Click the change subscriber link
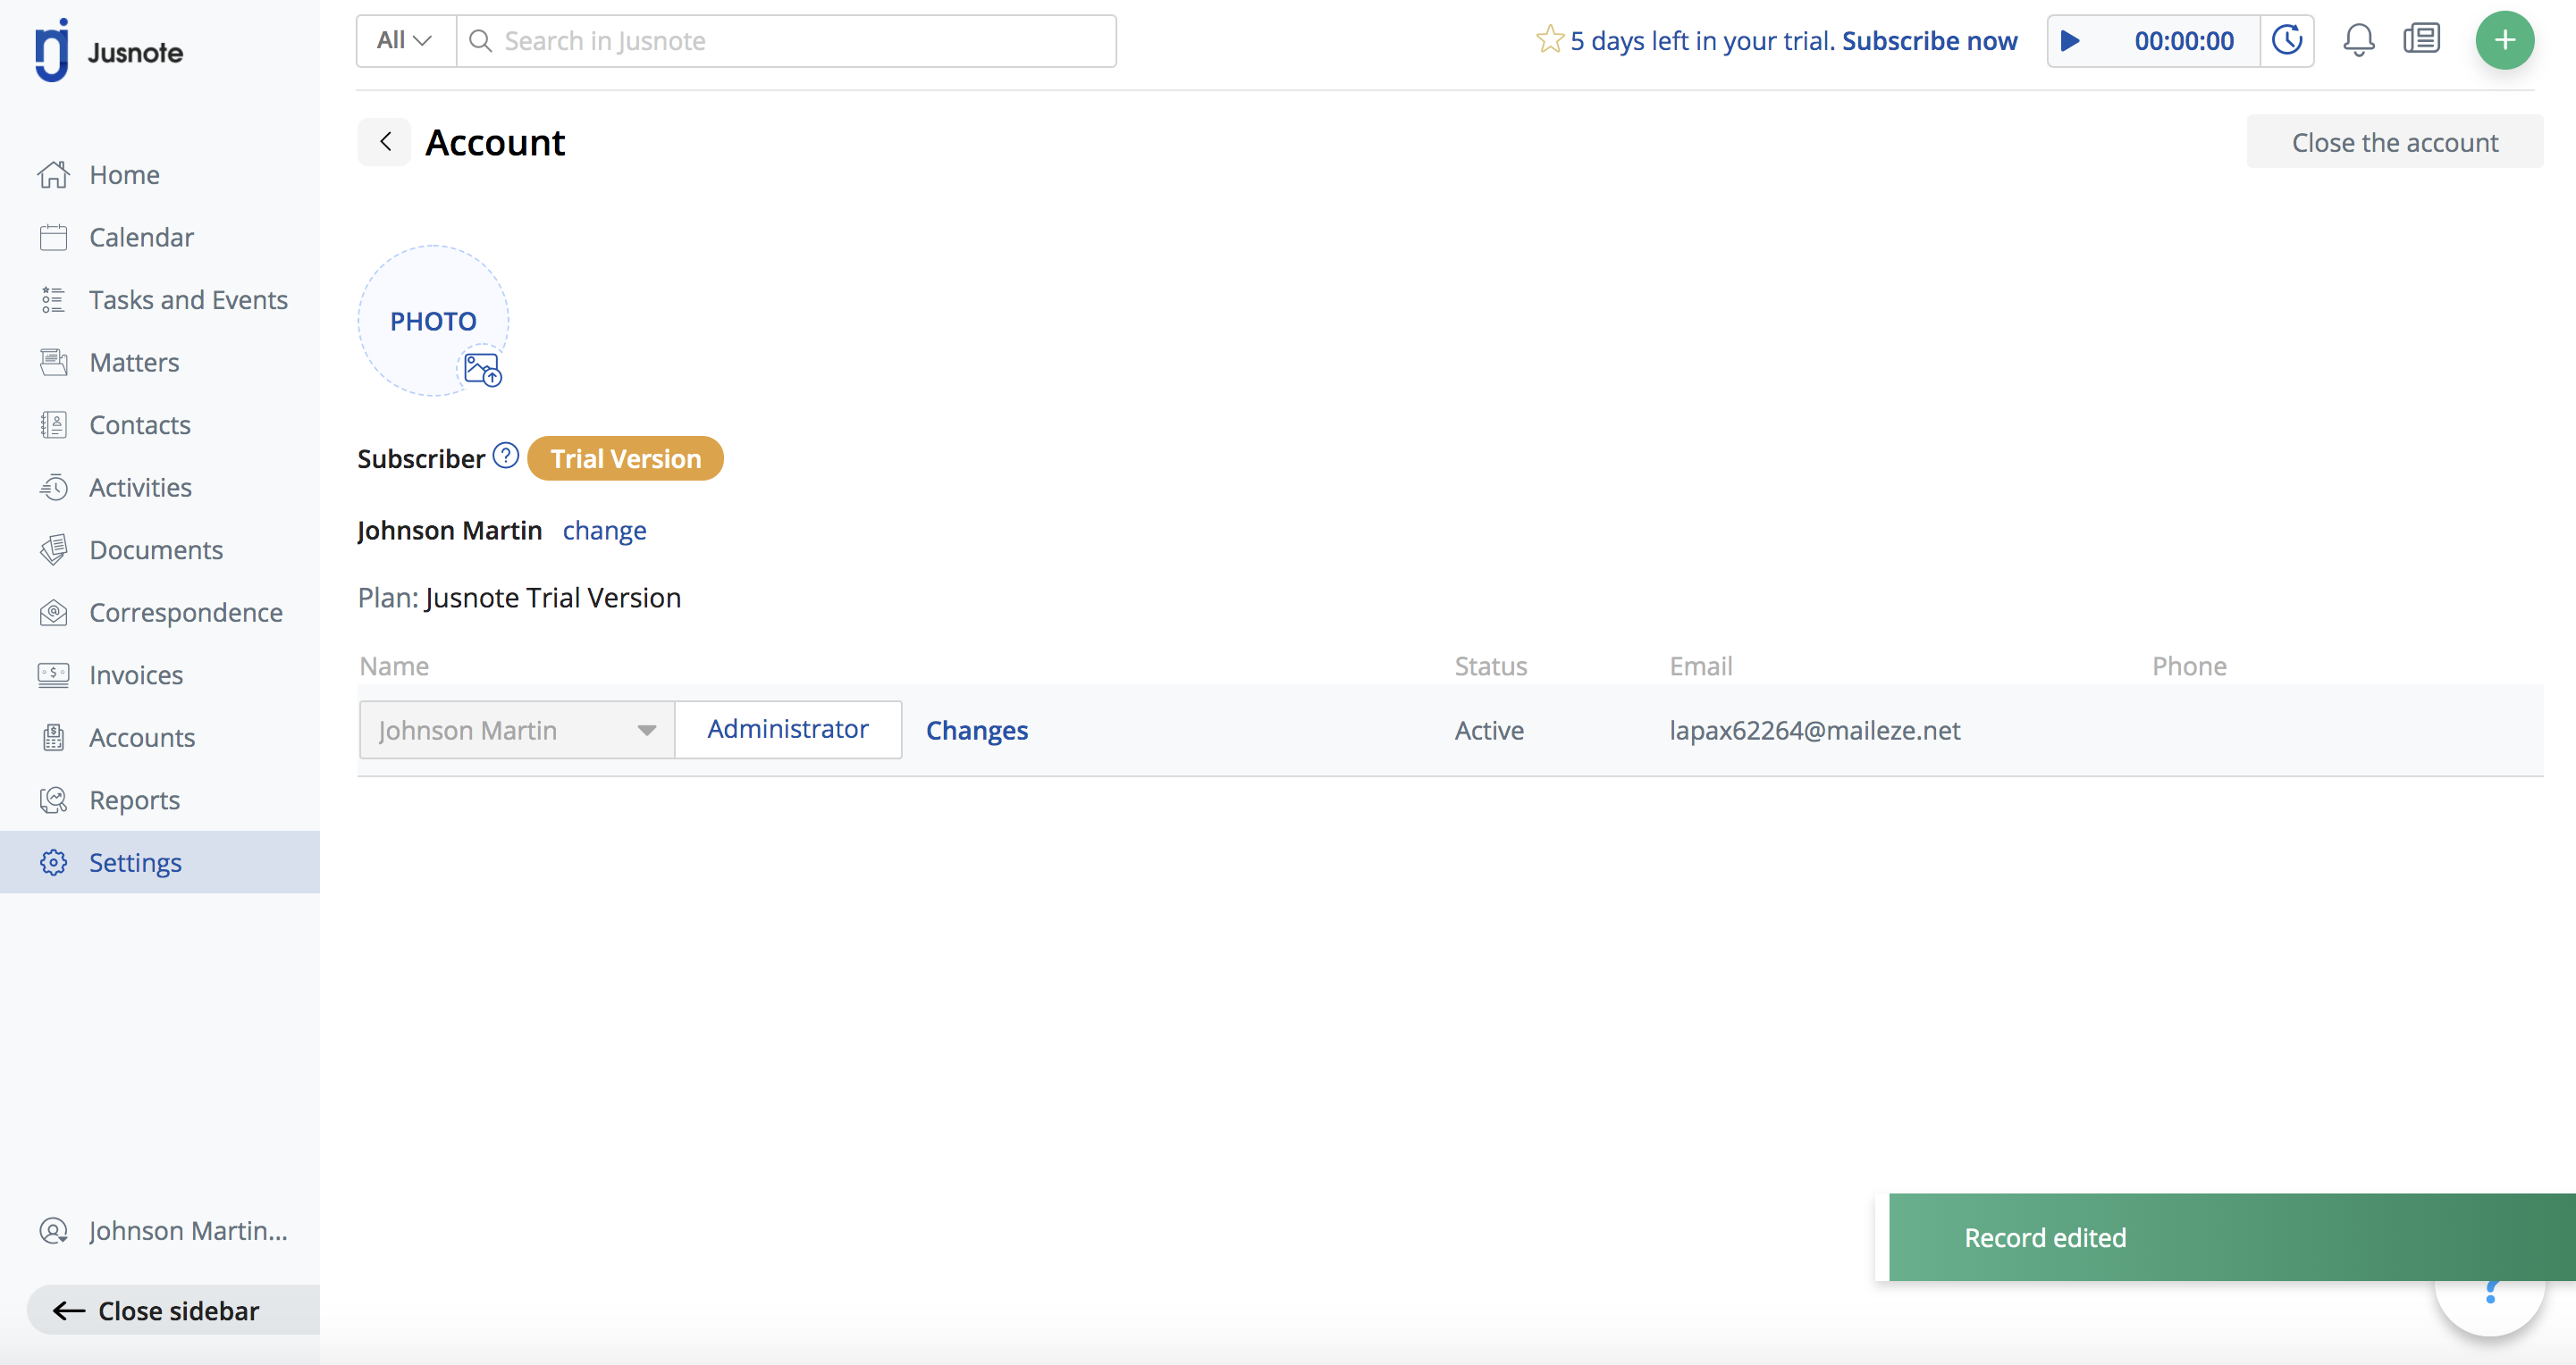This screenshot has width=2576, height=1365. tap(604, 531)
